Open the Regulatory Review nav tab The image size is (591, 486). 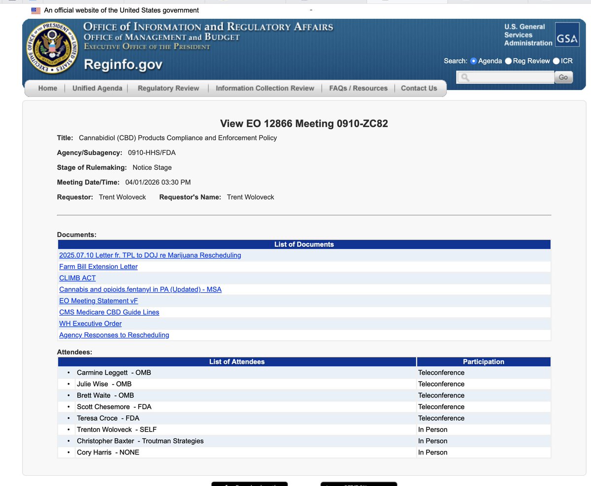pos(168,88)
